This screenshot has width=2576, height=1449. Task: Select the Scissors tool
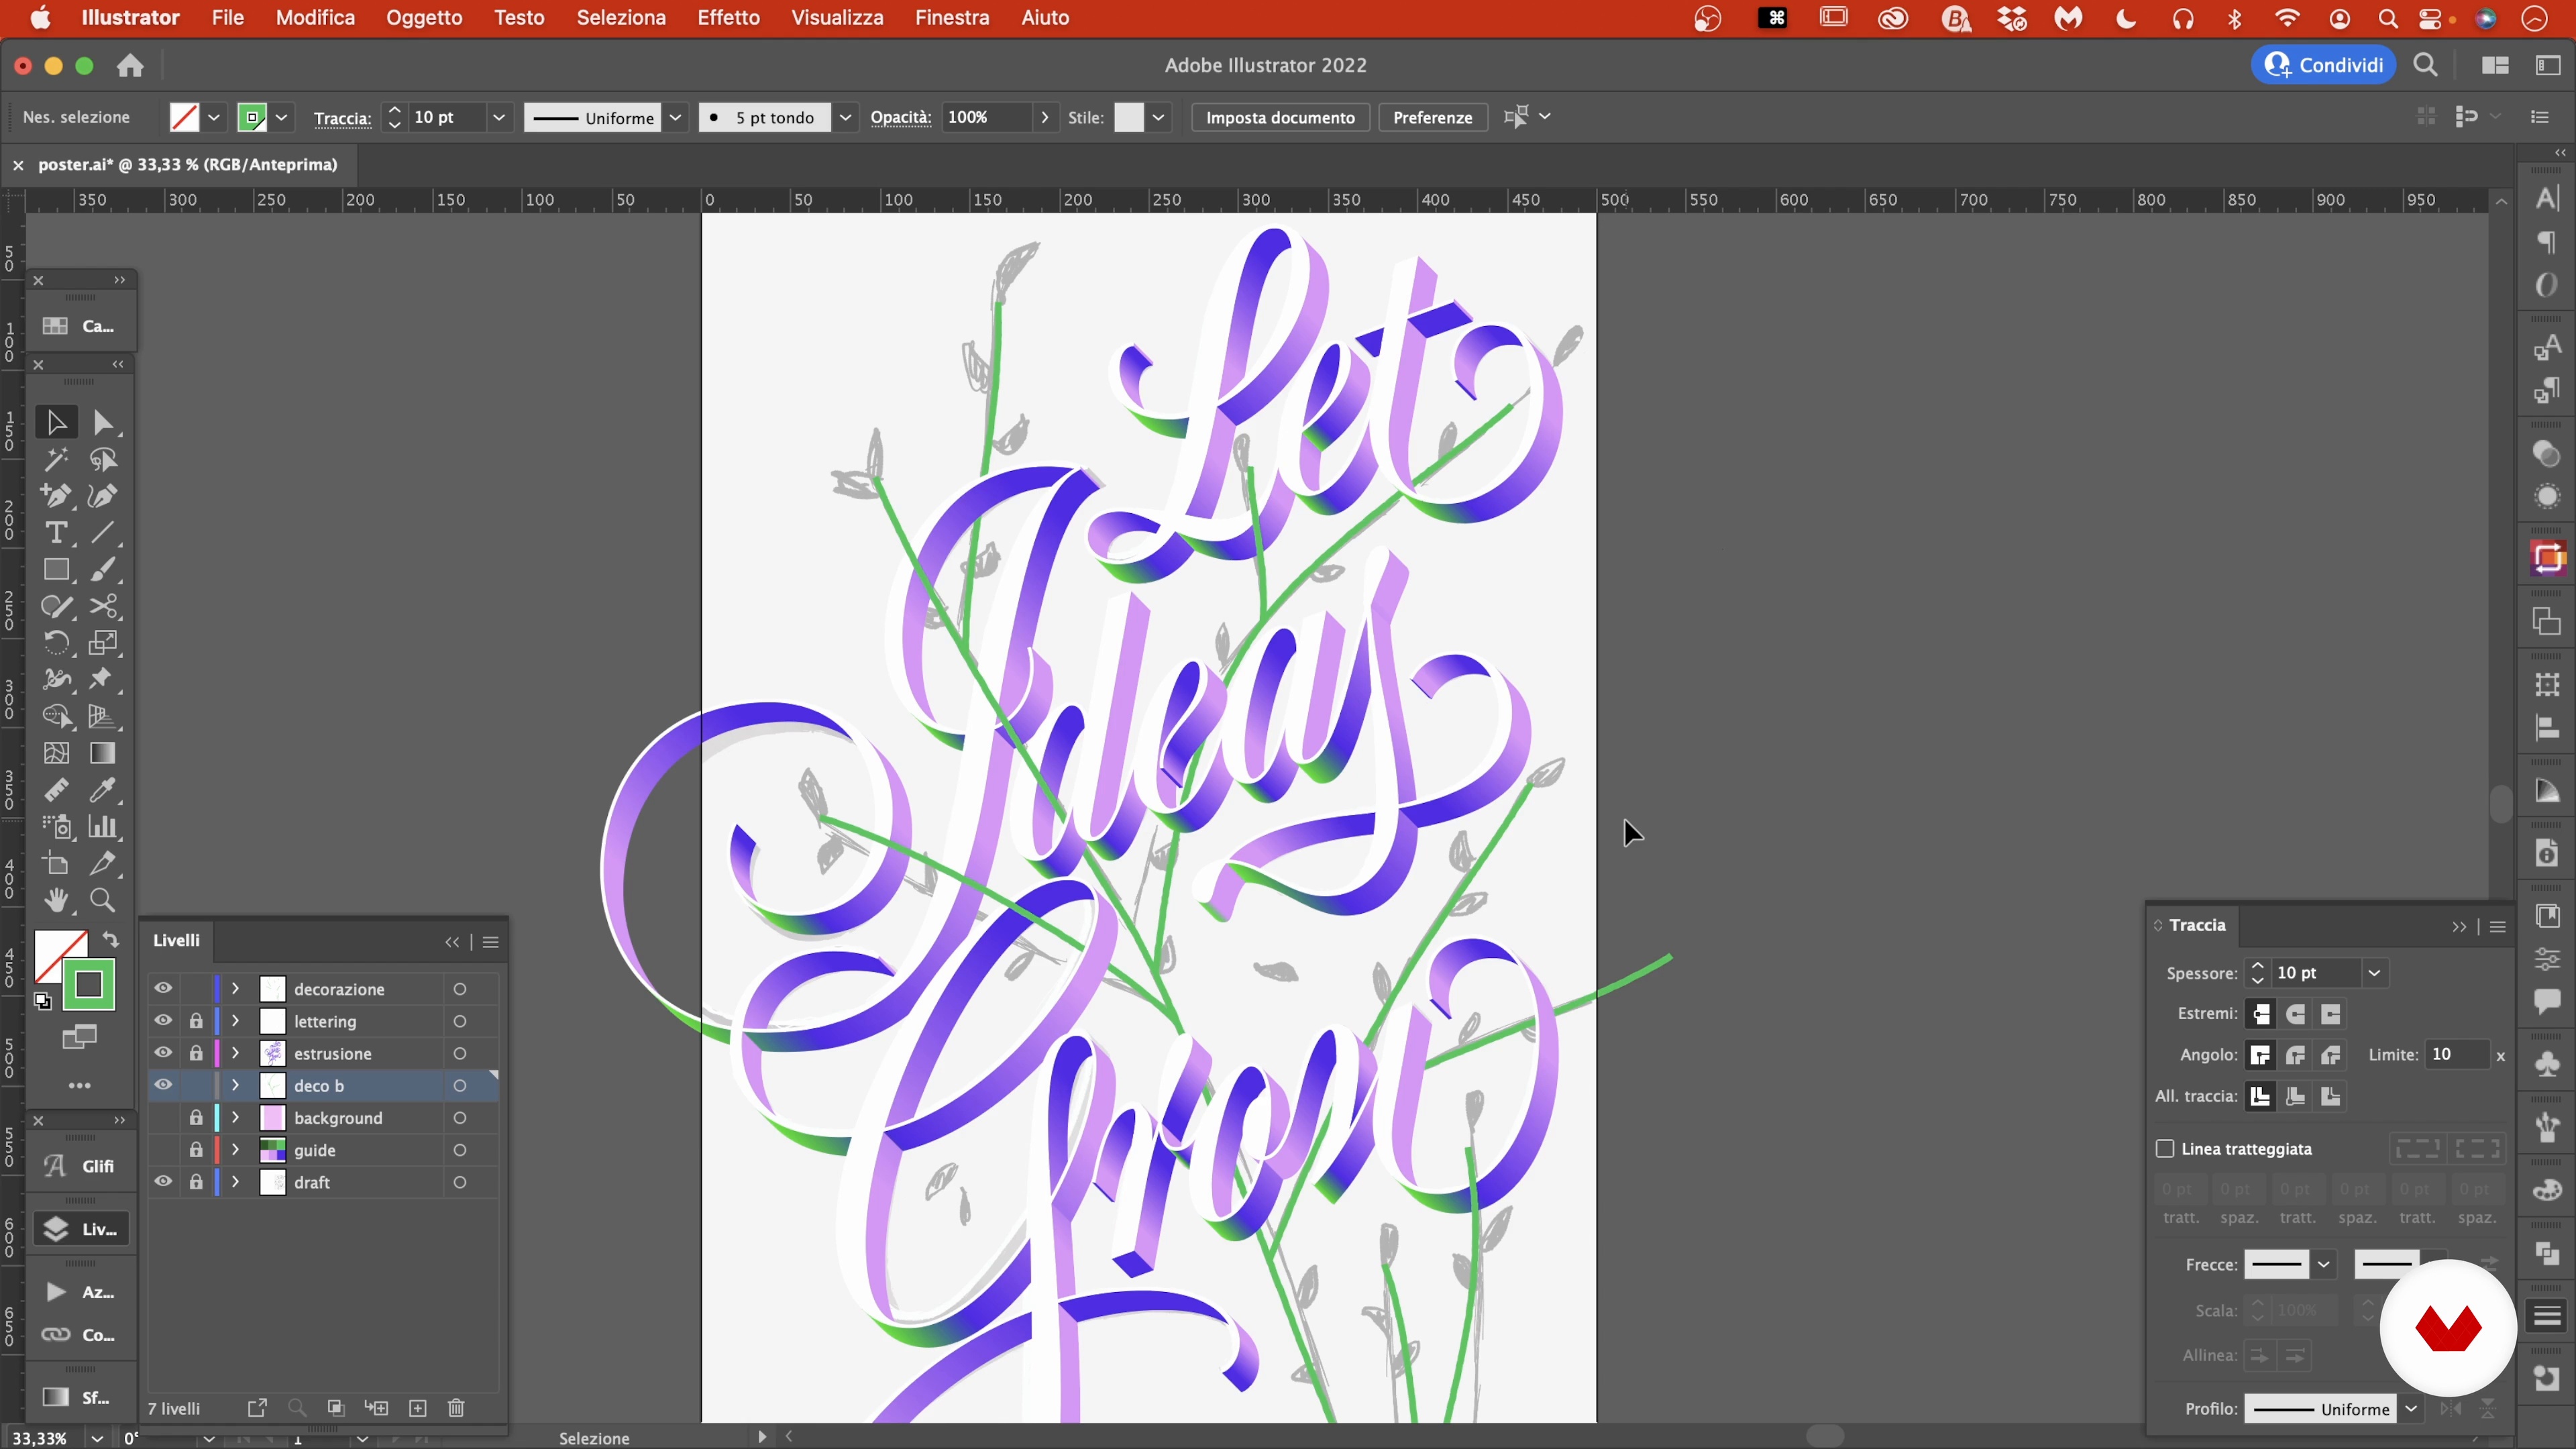103,607
